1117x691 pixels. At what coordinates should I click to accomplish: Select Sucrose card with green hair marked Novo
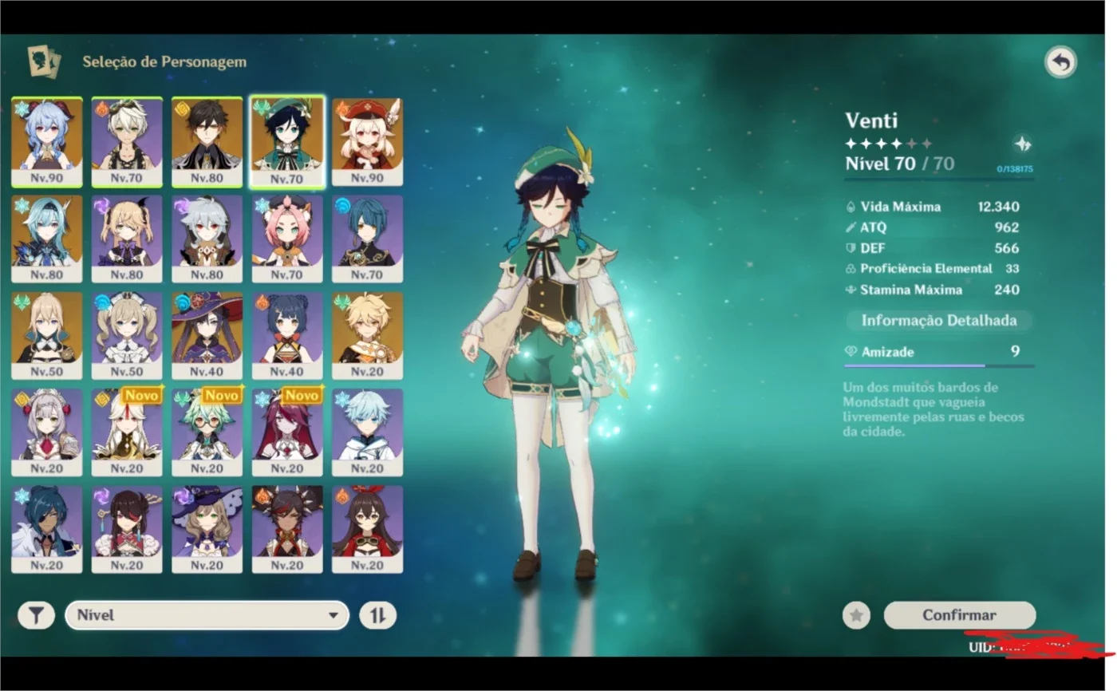[x=207, y=432]
